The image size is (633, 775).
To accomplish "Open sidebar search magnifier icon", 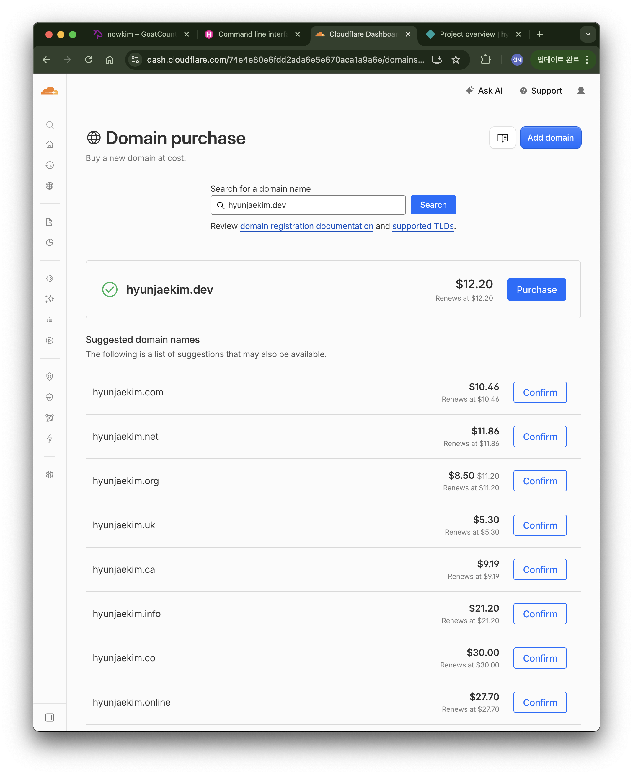I will click(50, 125).
